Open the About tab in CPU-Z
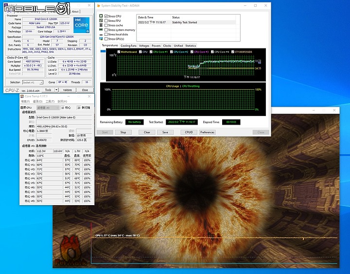The width and height of the screenshot is (350, 274). point(75,12)
